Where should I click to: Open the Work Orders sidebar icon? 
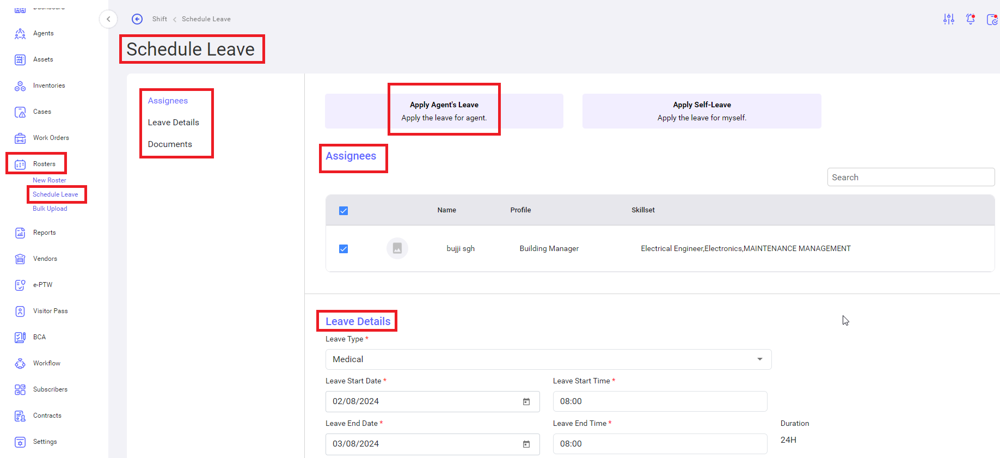click(20, 138)
